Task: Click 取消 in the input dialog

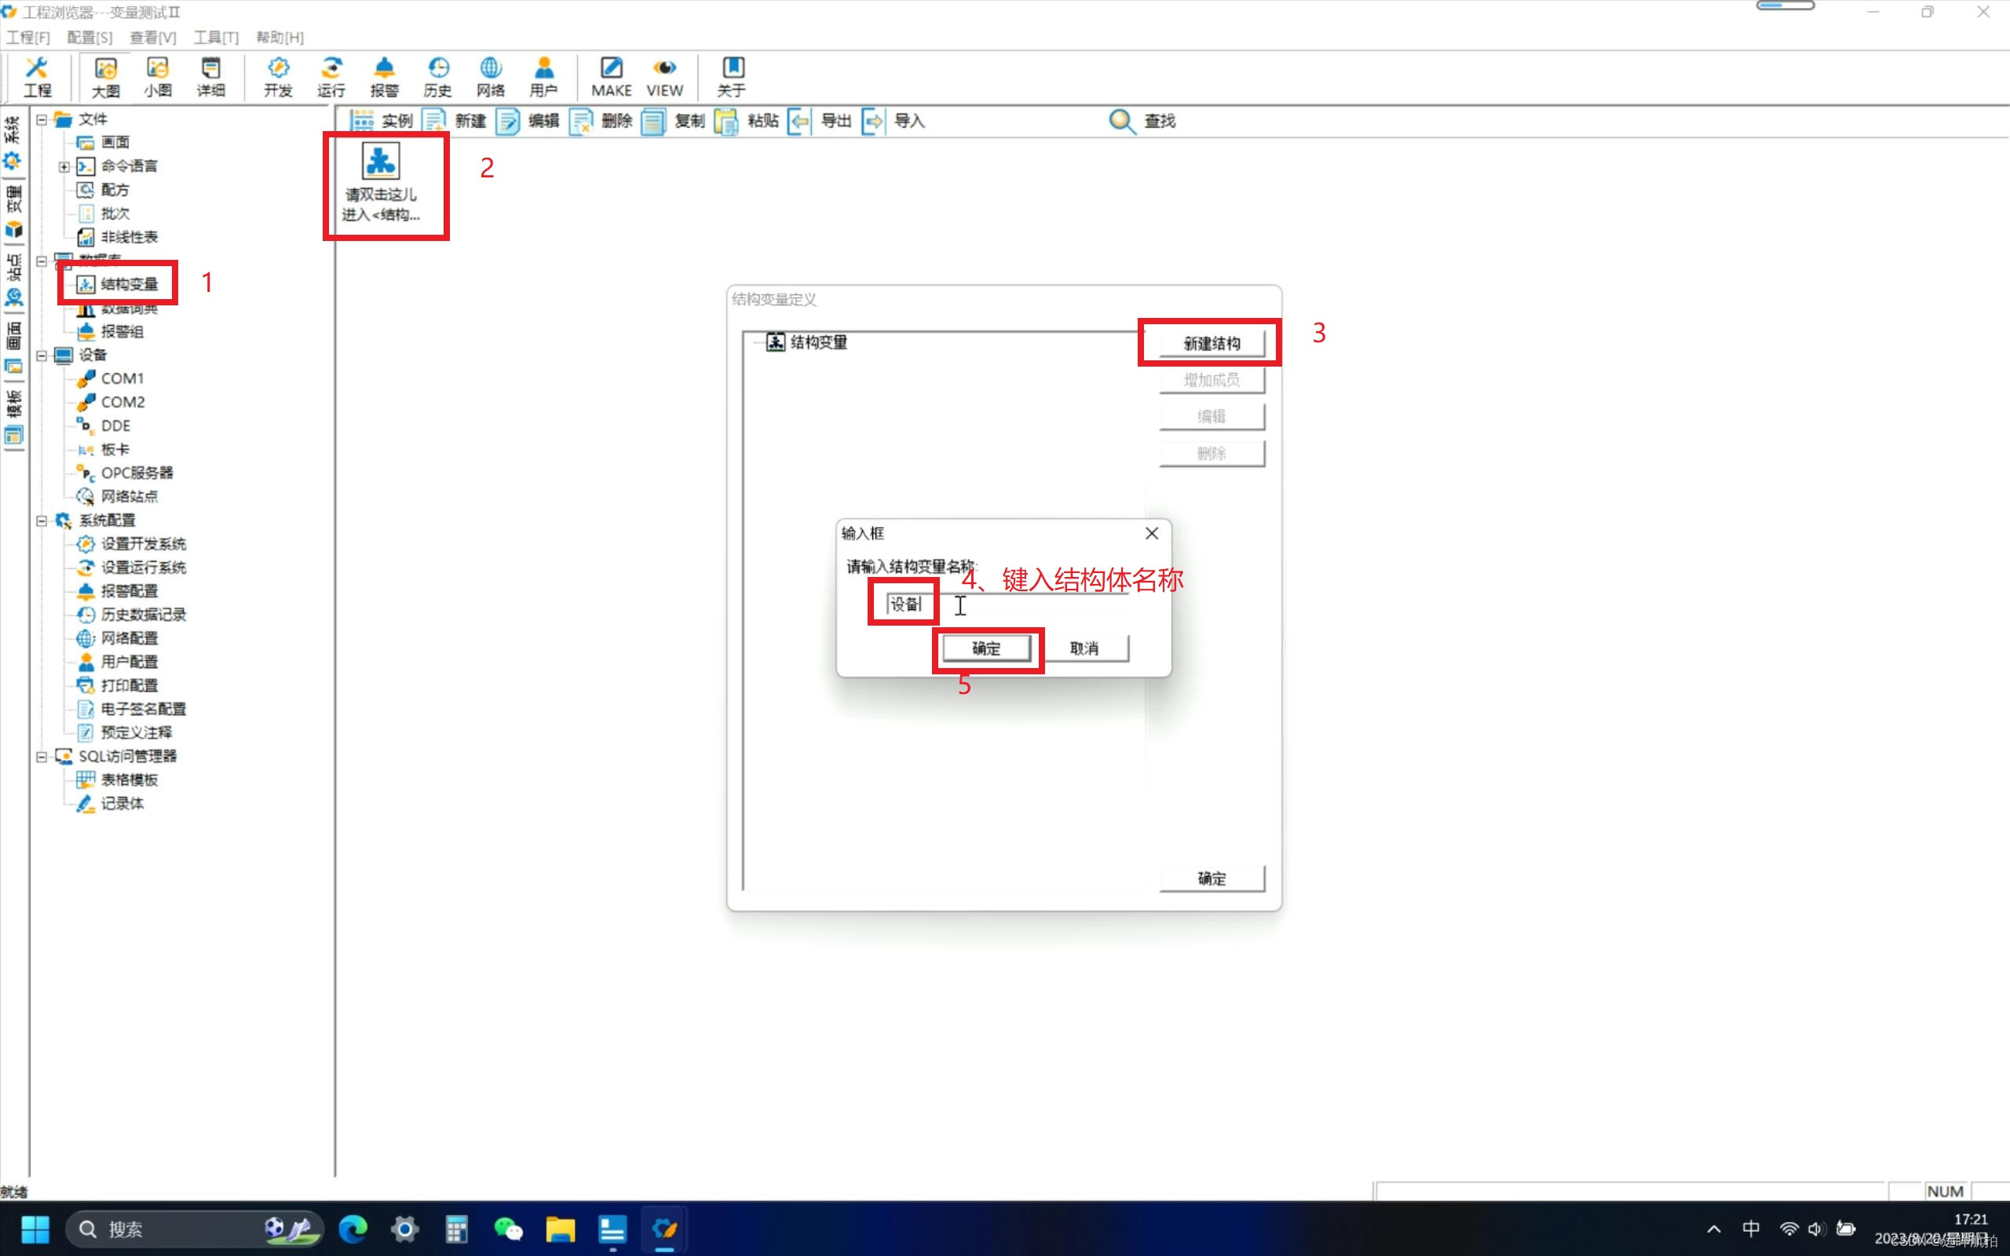Action: 1084,648
